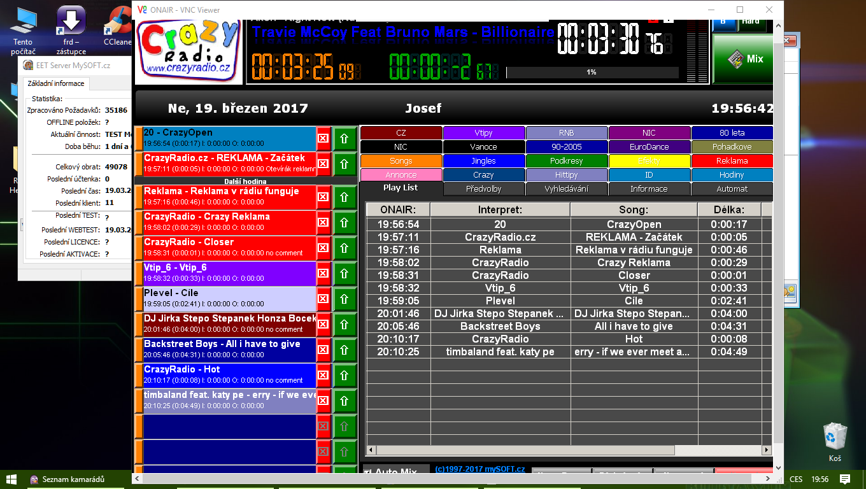Screen dimensions: 866x489
Task: Sort by the Interpret: column header
Action: [500, 209]
